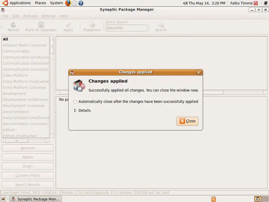Click the date and time clock
269x202 pixels.
click(207, 3)
